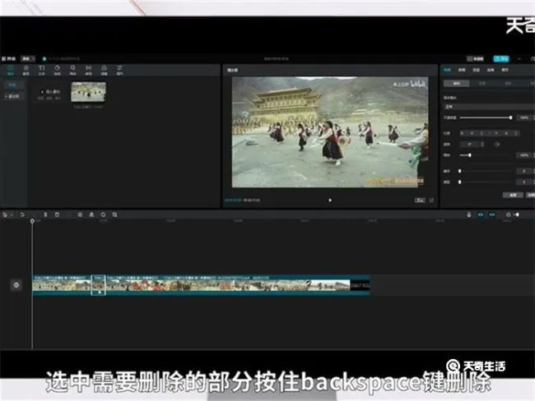Click the microphone record icon
The image size is (535, 401).
point(469,214)
